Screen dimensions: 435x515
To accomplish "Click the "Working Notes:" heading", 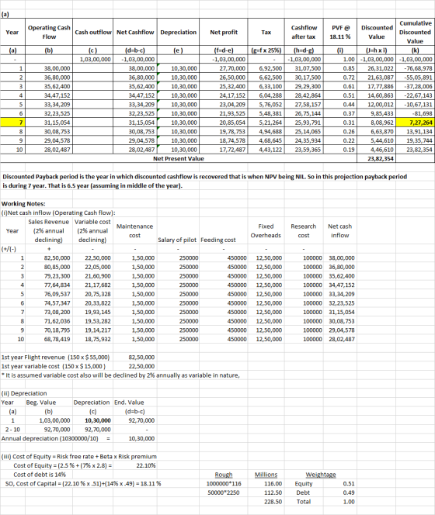I will 23,204.
